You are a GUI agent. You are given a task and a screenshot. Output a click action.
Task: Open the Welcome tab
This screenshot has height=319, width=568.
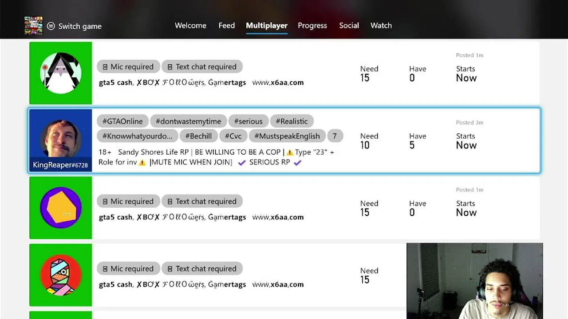(x=190, y=25)
